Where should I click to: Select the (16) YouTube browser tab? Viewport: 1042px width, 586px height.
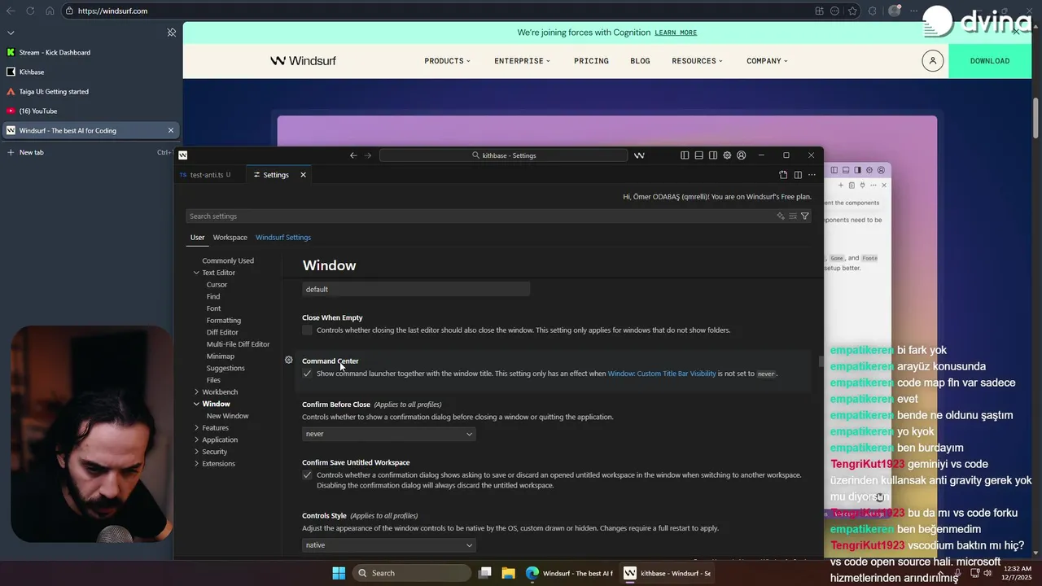(90, 111)
